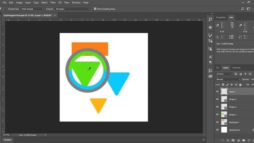Open the Filter menu
This screenshot has height=143, width=254.
tap(53, 3)
